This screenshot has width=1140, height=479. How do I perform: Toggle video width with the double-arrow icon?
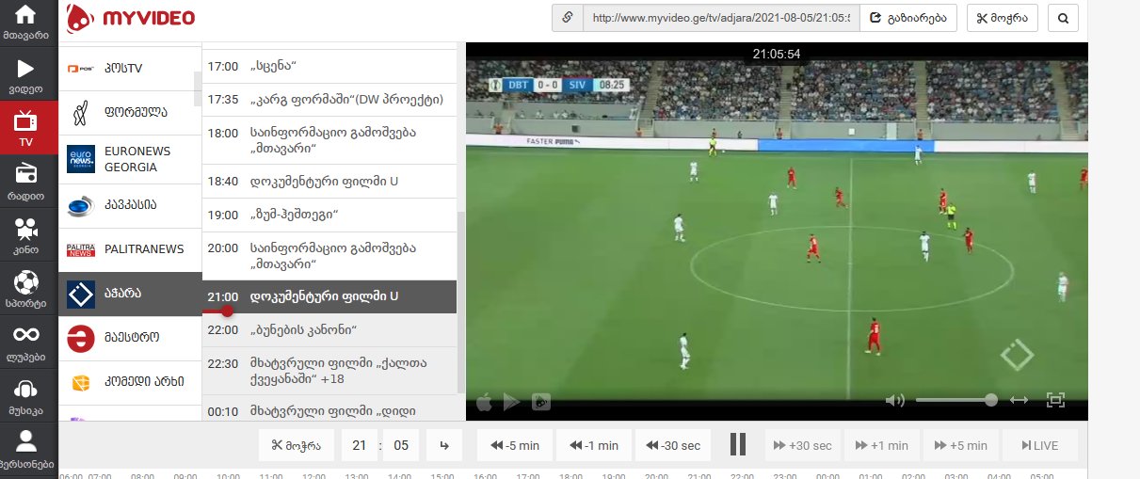point(1019,401)
